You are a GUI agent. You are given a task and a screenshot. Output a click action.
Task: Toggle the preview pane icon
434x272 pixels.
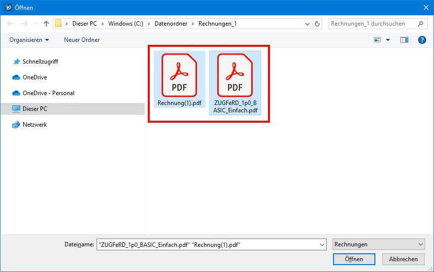(404, 40)
